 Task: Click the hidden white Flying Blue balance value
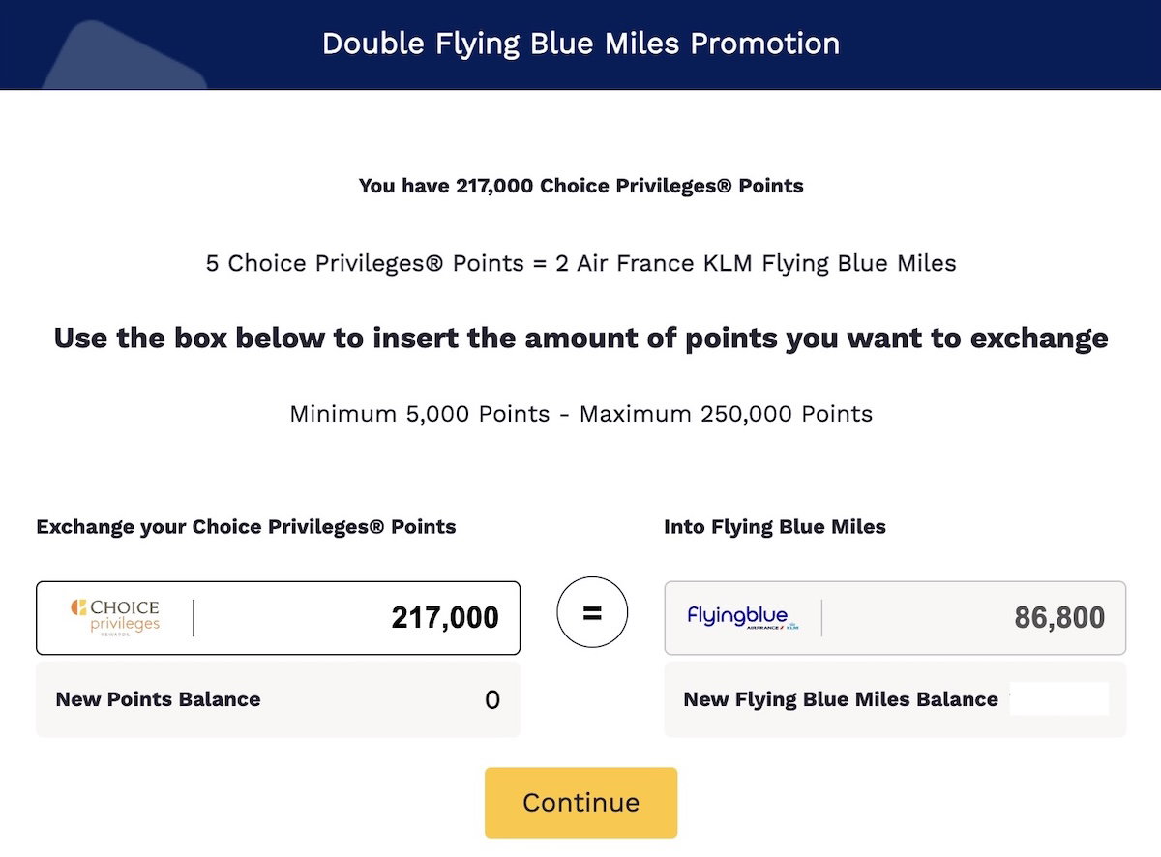[x=1058, y=699]
